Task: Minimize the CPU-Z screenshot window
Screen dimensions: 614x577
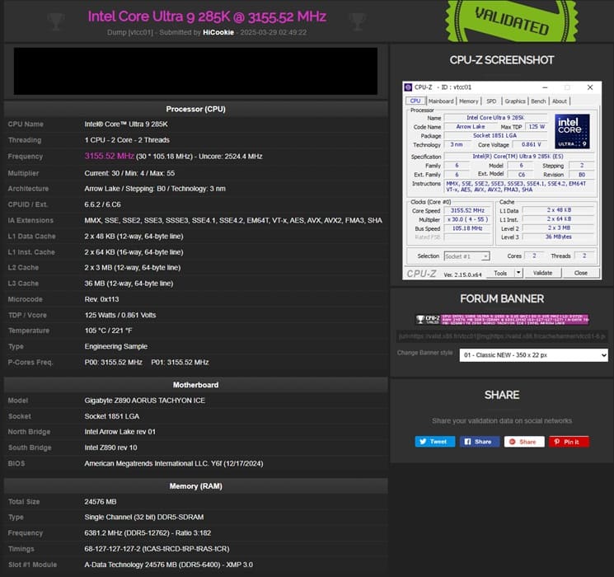Action: pos(545,87)
